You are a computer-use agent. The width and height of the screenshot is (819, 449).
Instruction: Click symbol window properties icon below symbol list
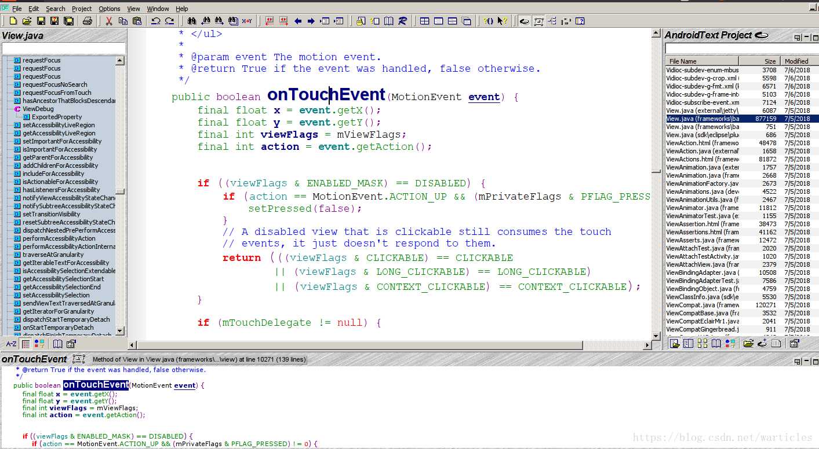click(71, 344)
